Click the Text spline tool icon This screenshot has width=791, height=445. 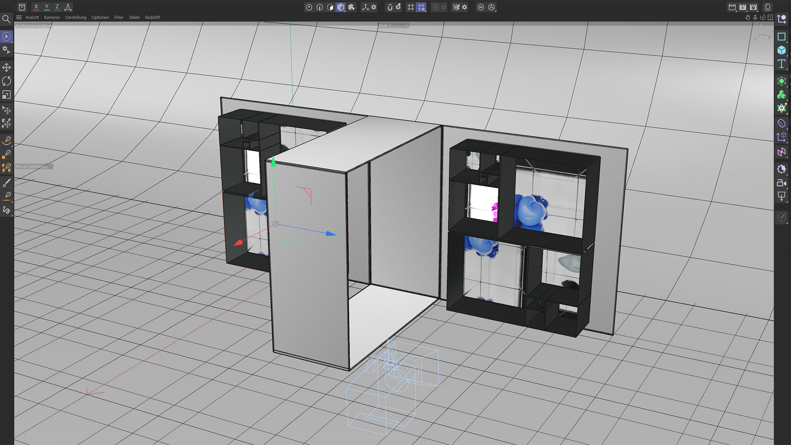782,64
